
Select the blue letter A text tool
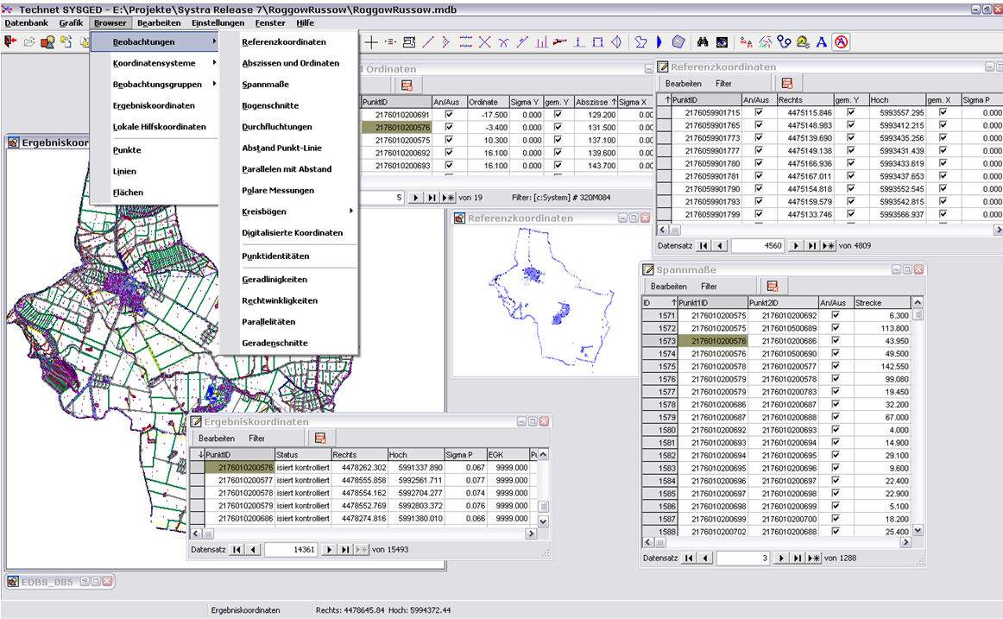pos(821,41)
